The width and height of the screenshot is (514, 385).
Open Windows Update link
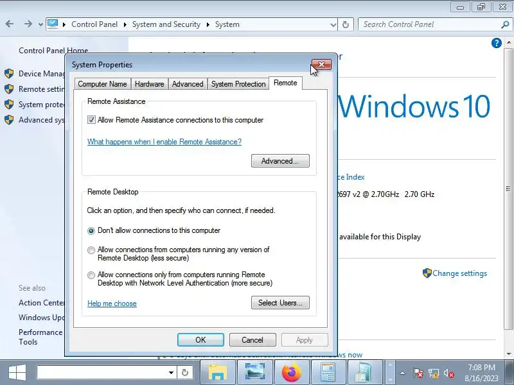(41, 317)
